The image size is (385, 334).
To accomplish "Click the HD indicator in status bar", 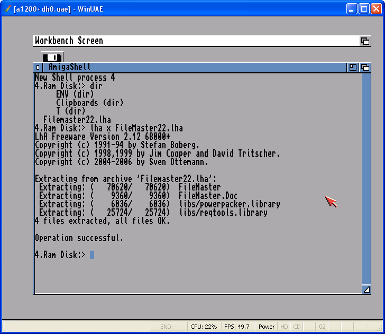I will coord(284,327).
